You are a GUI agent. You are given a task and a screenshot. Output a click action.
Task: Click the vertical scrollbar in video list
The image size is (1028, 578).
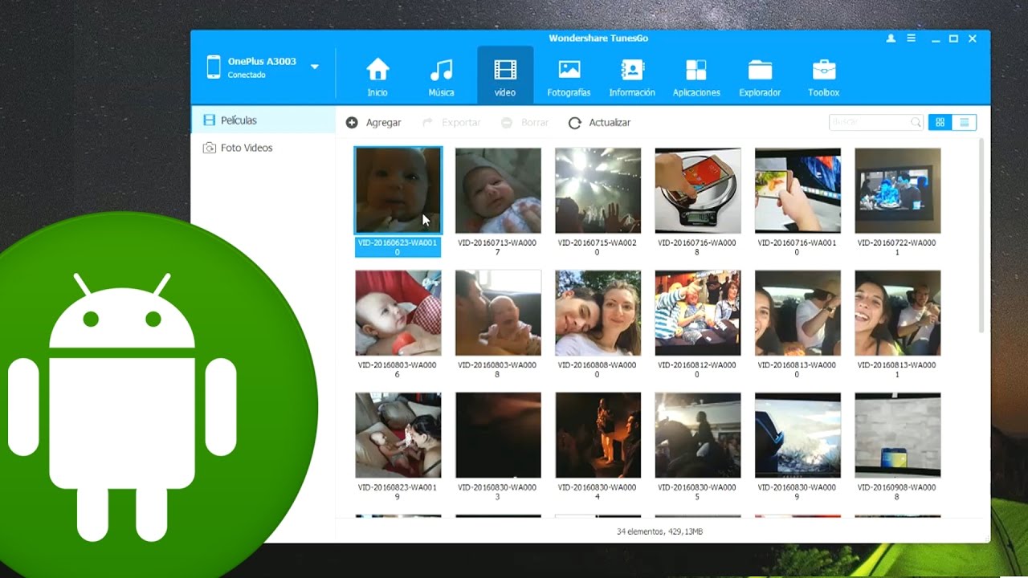click(981, 237)
